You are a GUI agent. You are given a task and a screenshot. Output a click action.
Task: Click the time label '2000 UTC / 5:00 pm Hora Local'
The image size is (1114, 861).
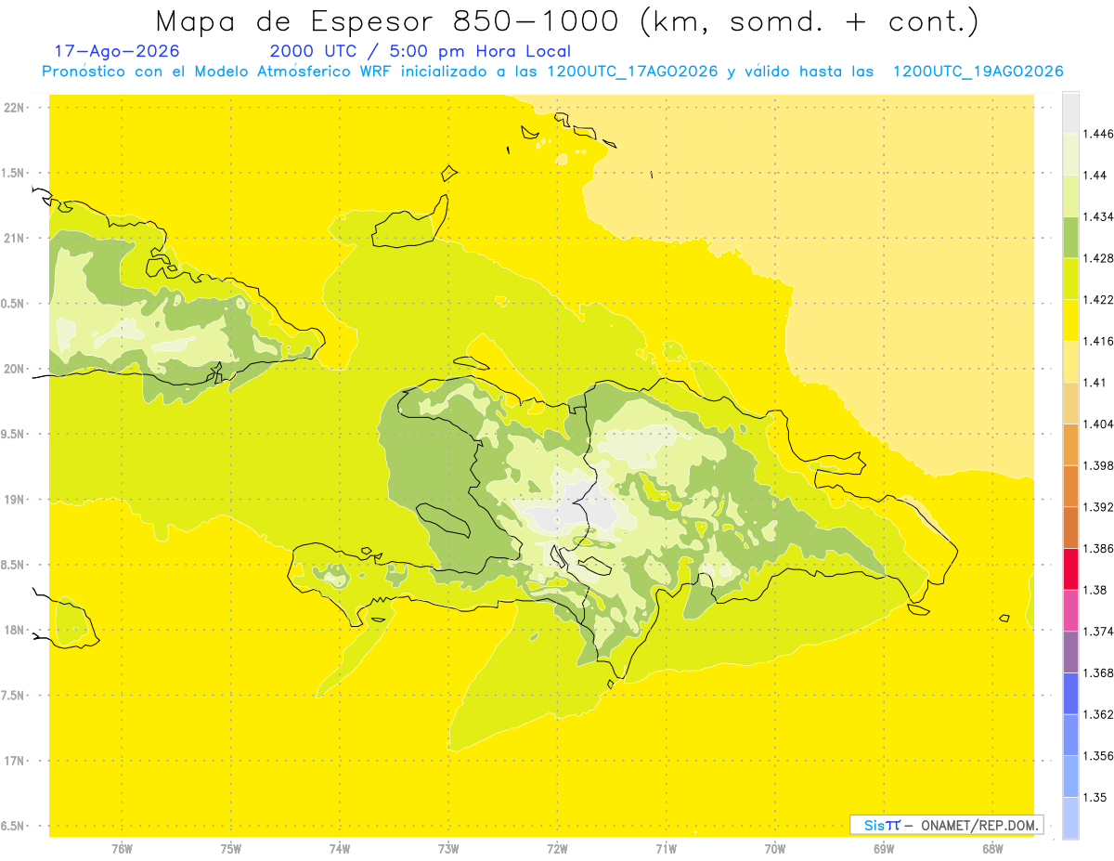pyautogui.click(x=420, y=51)
